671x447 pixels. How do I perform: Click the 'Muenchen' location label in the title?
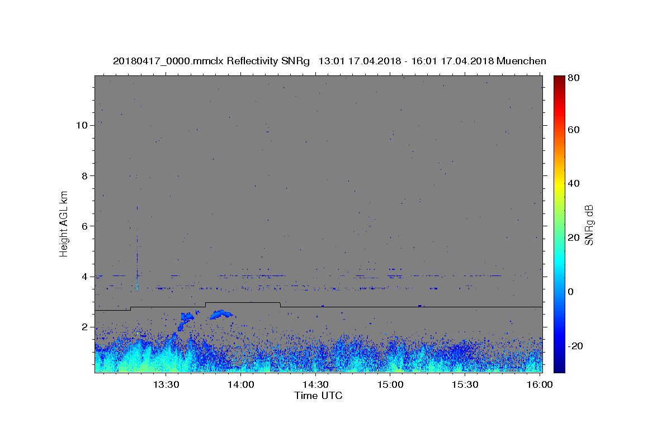click(521, 61)
